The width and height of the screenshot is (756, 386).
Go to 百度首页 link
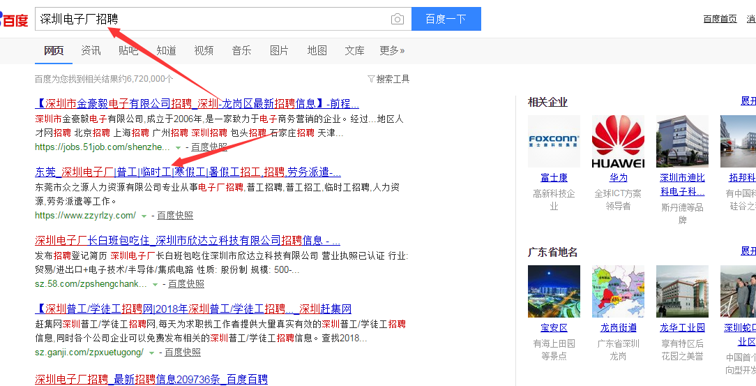(720, 19)
